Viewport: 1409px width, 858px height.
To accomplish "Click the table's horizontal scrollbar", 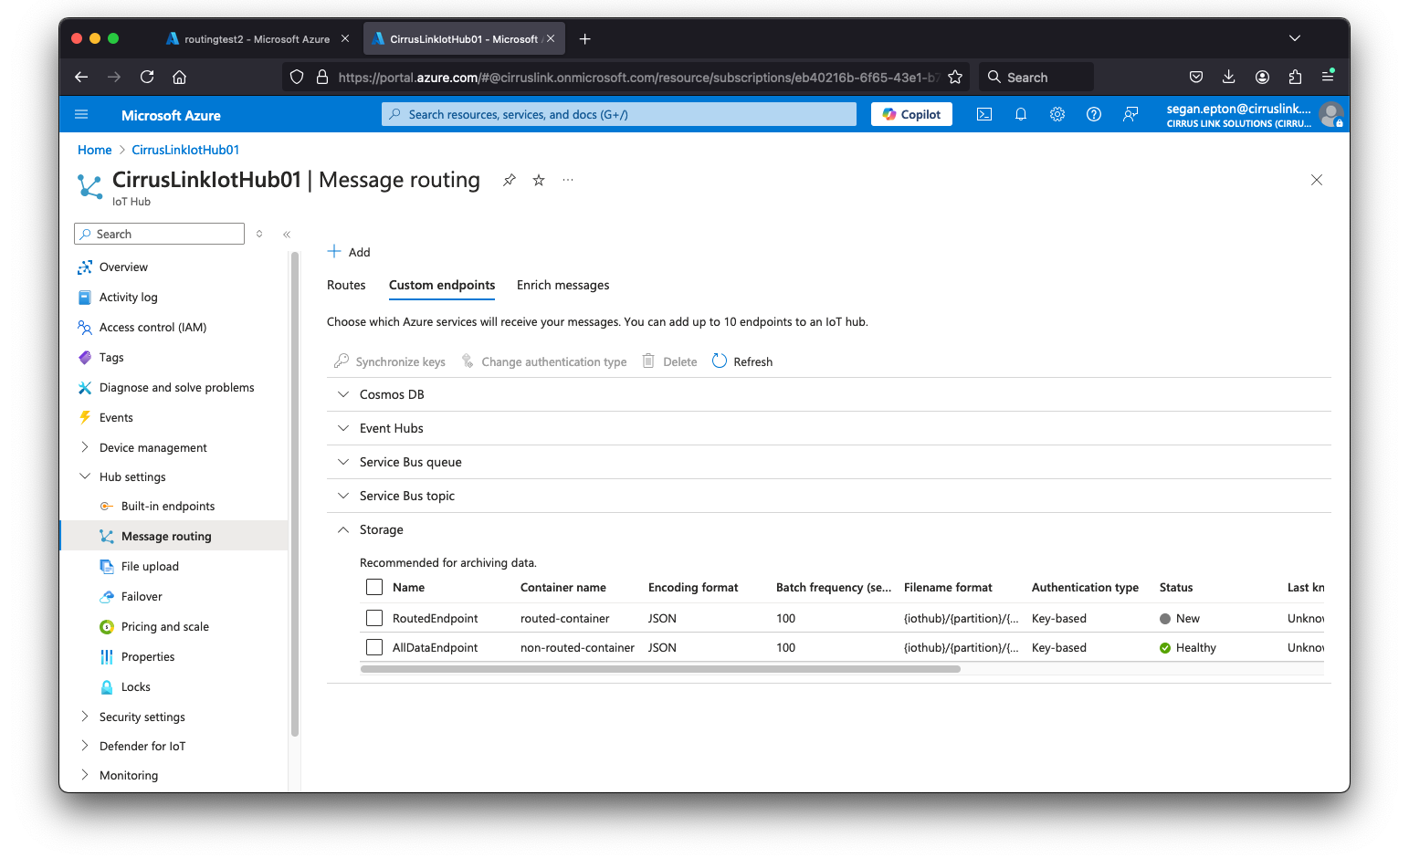I will click(x=659, y=669).
